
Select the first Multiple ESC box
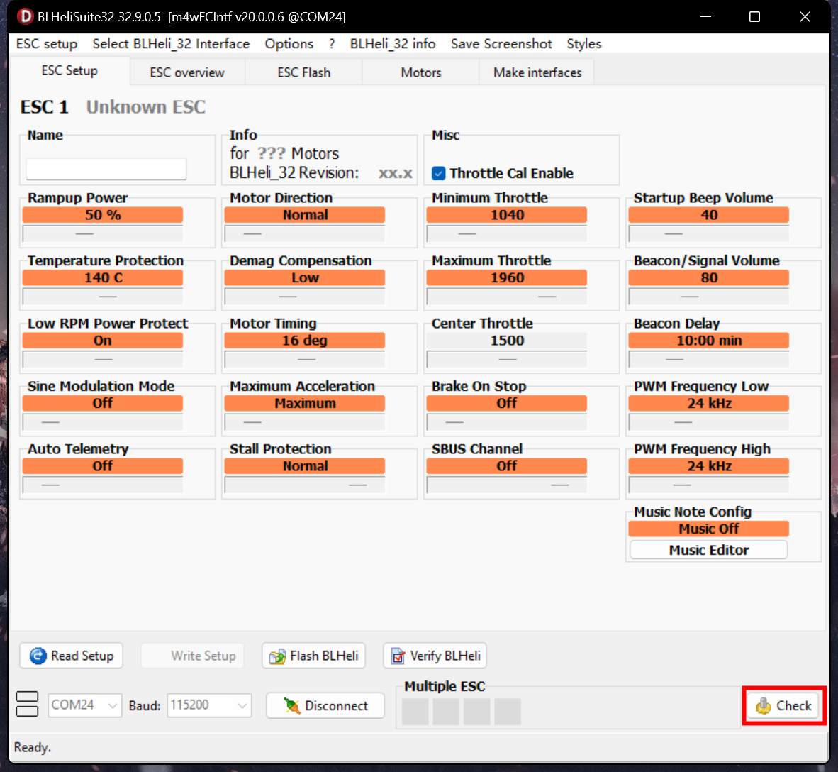coord(415,712)
